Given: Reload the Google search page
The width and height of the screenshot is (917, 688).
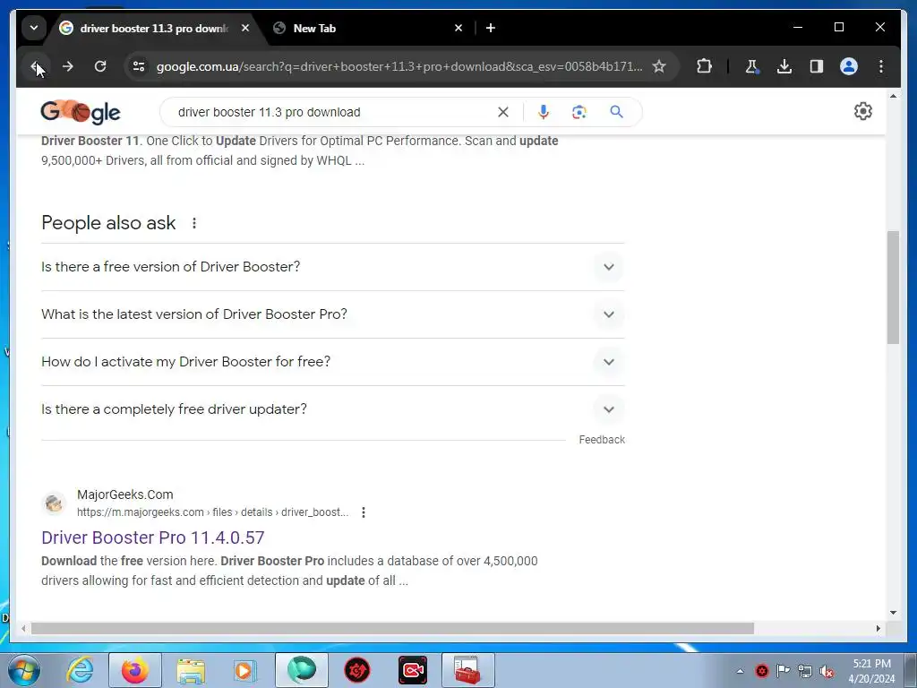Looking at the screenshot, I should [x=100, y=66].
